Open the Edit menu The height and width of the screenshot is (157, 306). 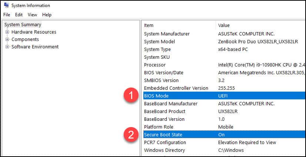click(19, 15)
